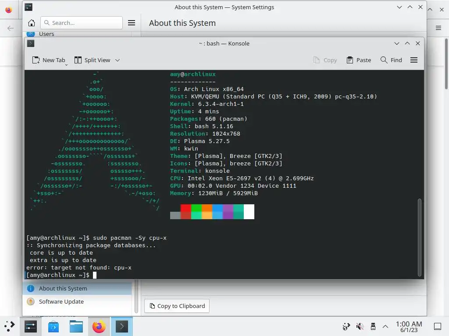Image resolution: width=449 pixels, height=336 pixels.
Task: Click the 'Resolution: 1024x768' line
Action: (x=205, y=134)
